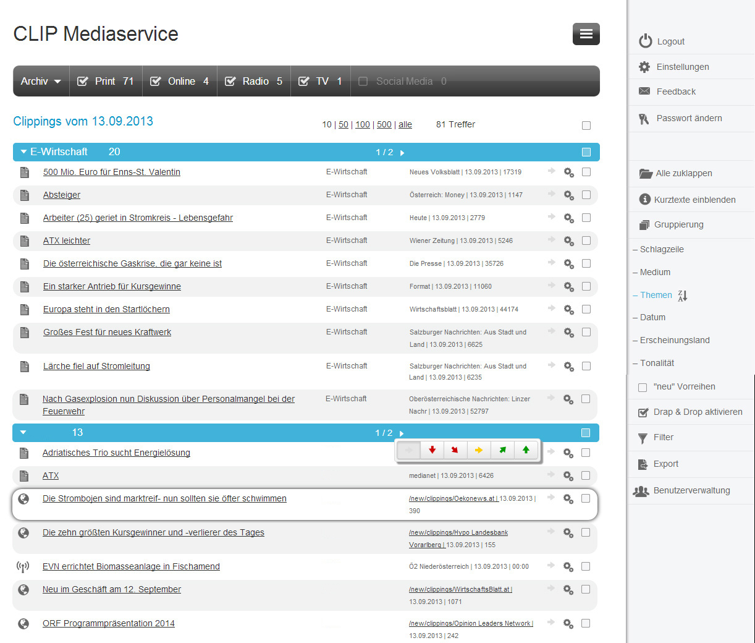Set tonality with the green up arrow
The height and width of the screenshot is (643, 755).
tap(526, 449)
